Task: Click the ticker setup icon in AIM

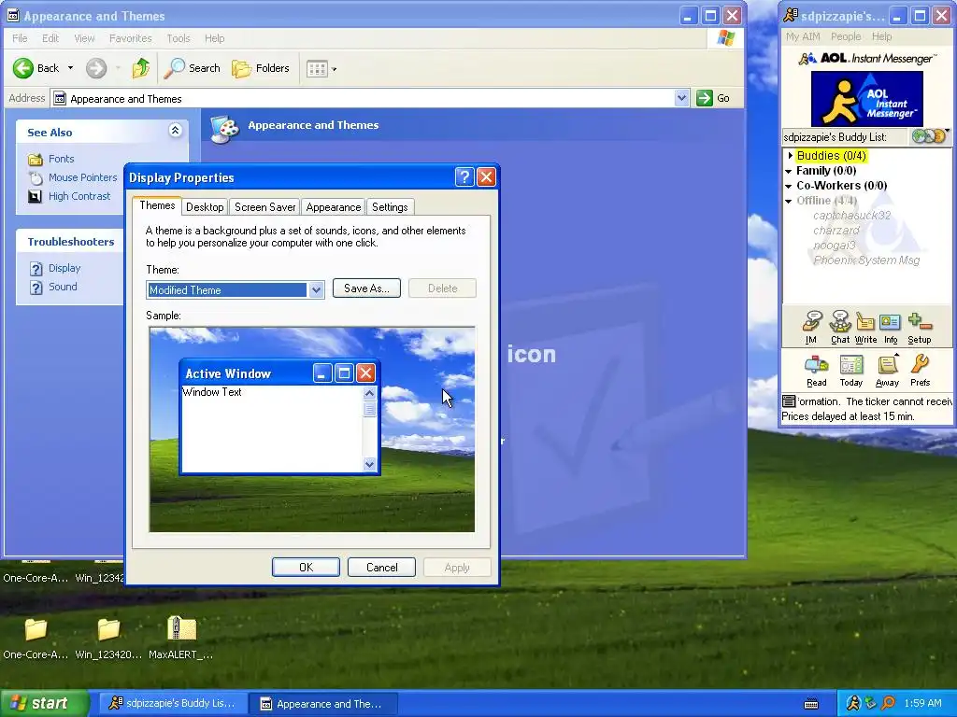Action: [789, 401]
